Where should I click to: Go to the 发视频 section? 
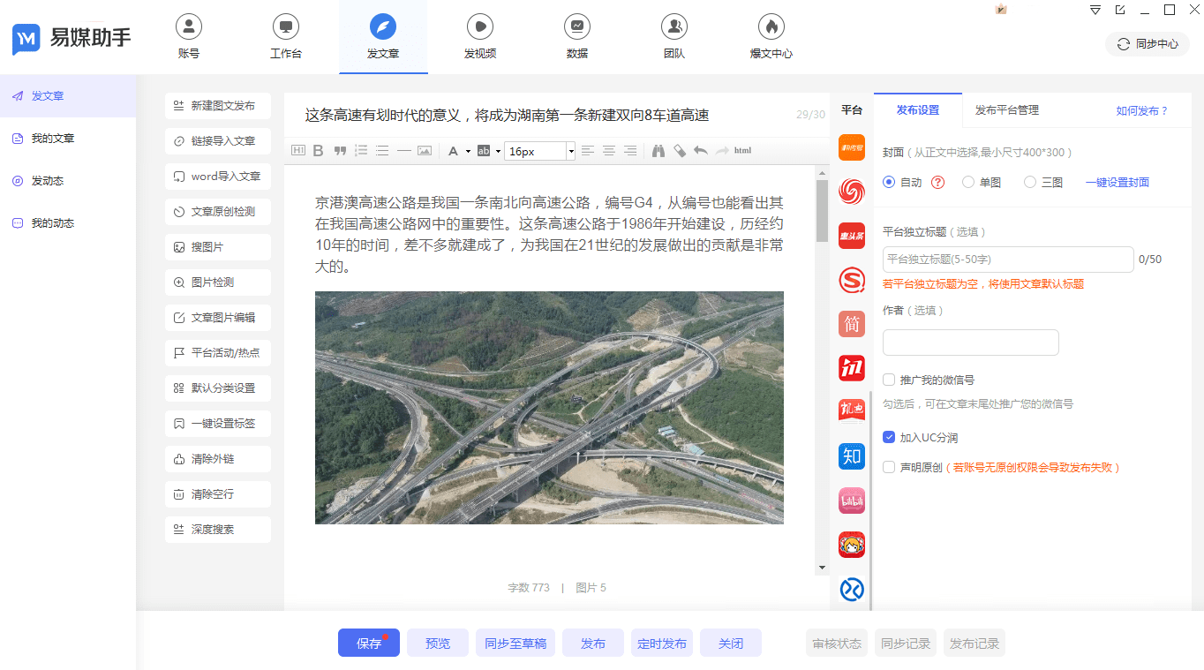479,37
